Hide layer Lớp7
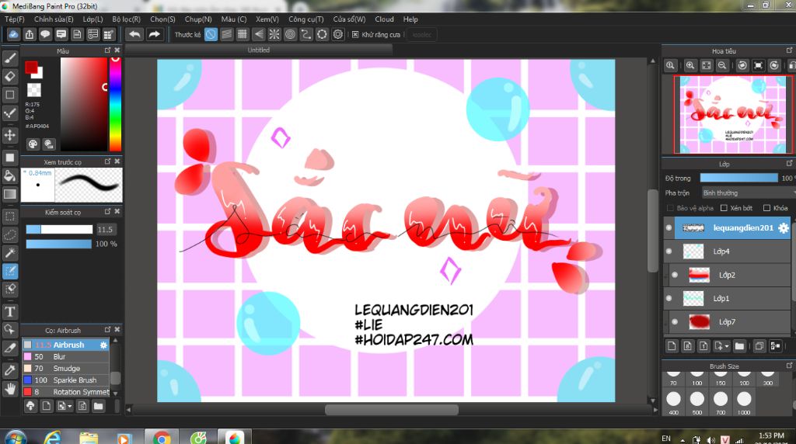Screen dimensions: 796x444 pyautogui.click(x=675, y=322)
